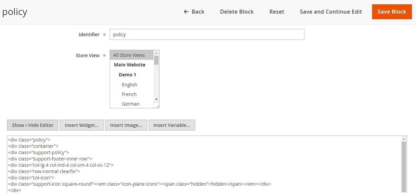Pick French in Store View list
Viewport: 416px width, 193px height.
(129, 94)
